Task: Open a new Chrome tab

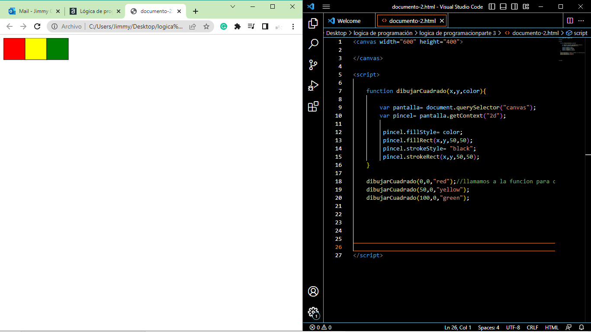Action: point(196,11)
